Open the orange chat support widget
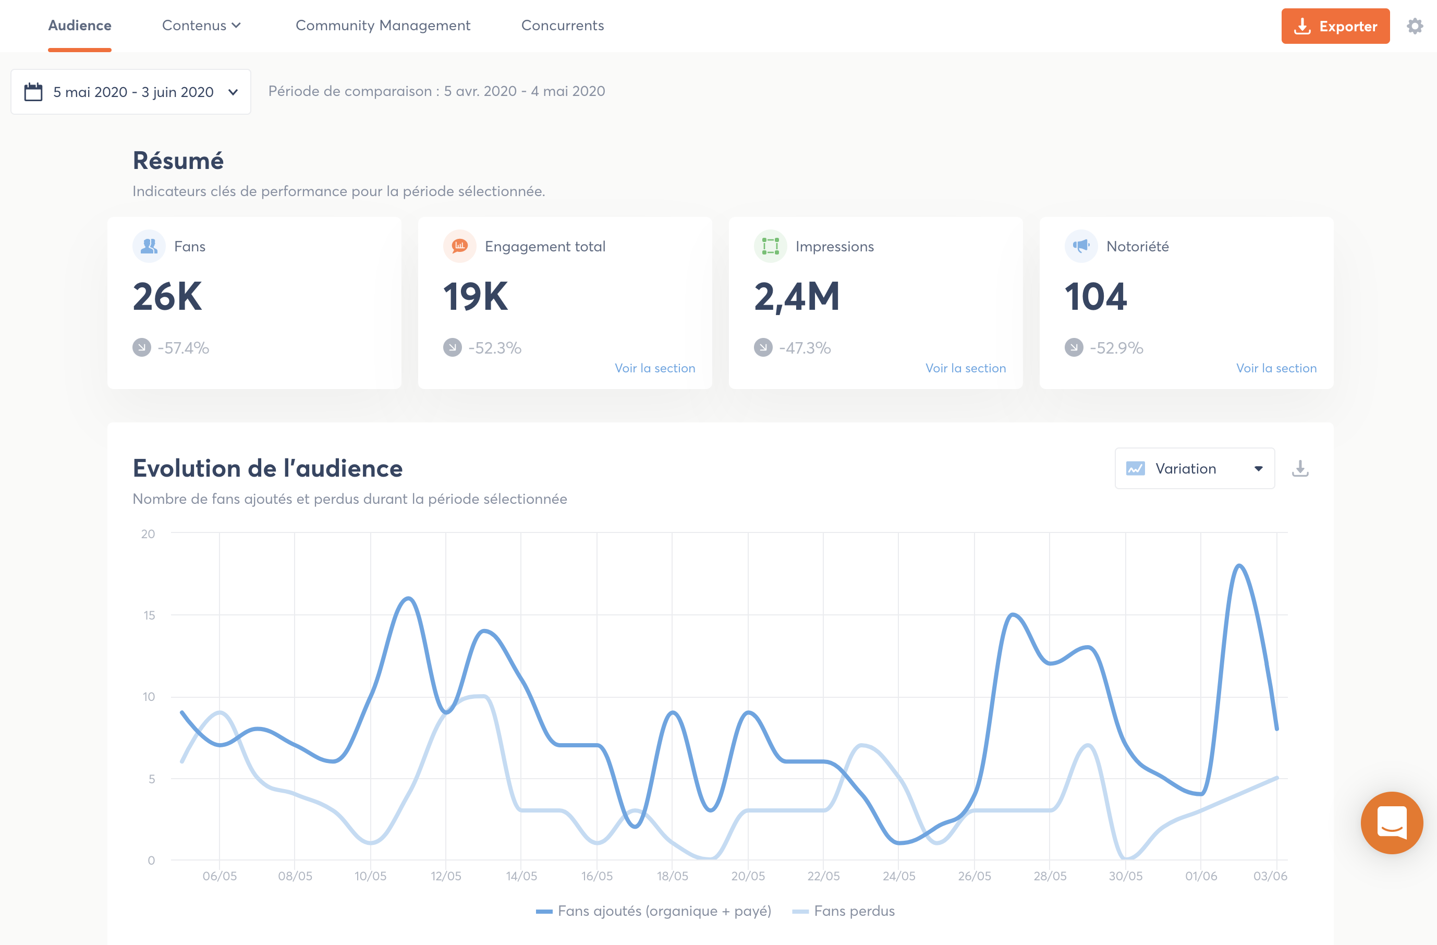The width and height of the screenshot is (1437, 945). click(1391, 822)
